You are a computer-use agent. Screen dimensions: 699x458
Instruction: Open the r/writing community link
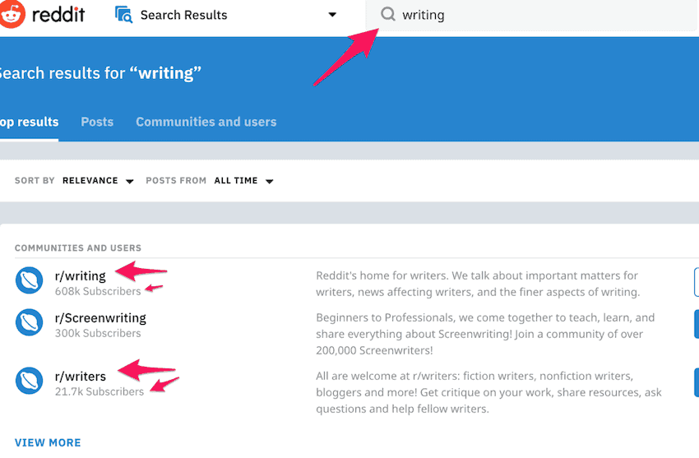[x=81, y=276]
